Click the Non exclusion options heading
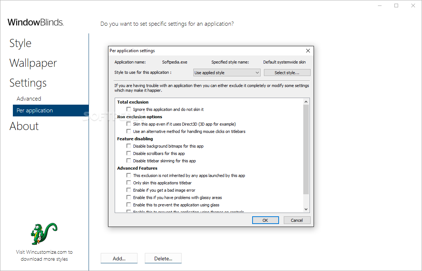 click(139, 117)
